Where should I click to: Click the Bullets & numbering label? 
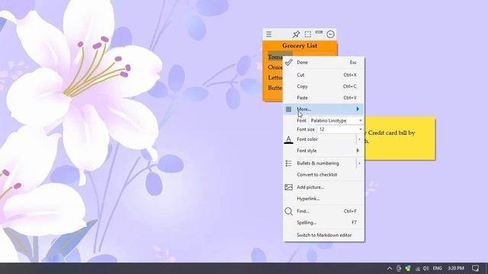tap(318, 164)
